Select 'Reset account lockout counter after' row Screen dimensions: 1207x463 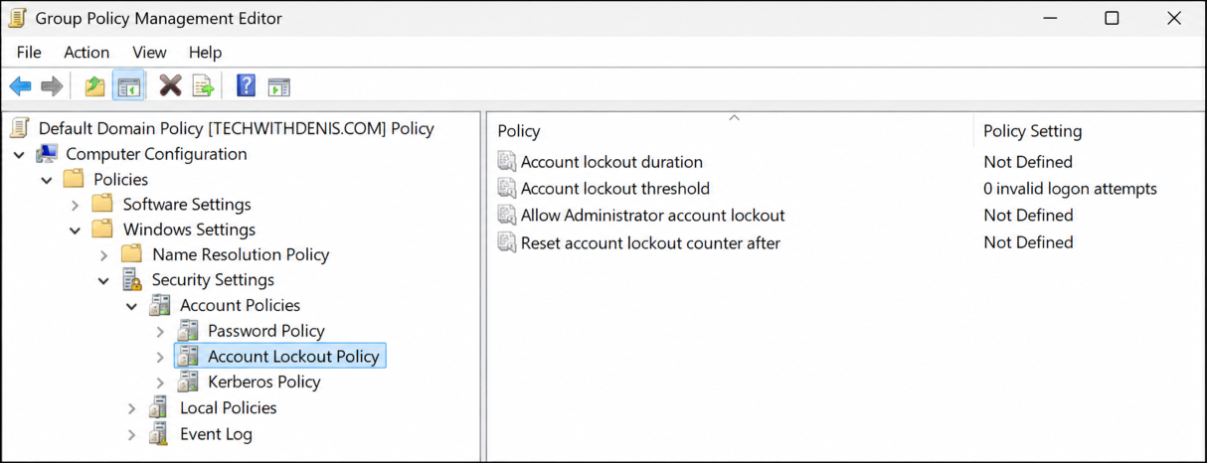[x=650, y=242]
